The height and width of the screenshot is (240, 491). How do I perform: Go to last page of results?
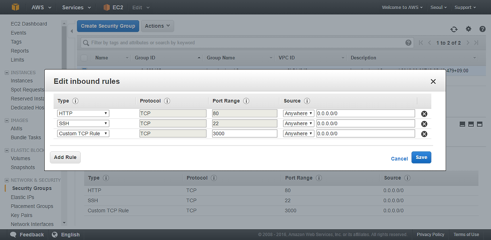[x=476, y=43]
